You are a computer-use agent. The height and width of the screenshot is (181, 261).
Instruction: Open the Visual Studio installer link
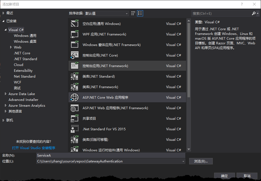tap(34, 148)
